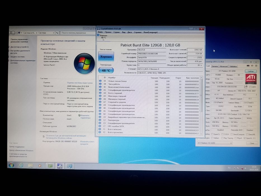Toggle the DirectML checkbox in GPU-Z
The height and width of the screenshot is (196, 261).
[x=247, y=134]
